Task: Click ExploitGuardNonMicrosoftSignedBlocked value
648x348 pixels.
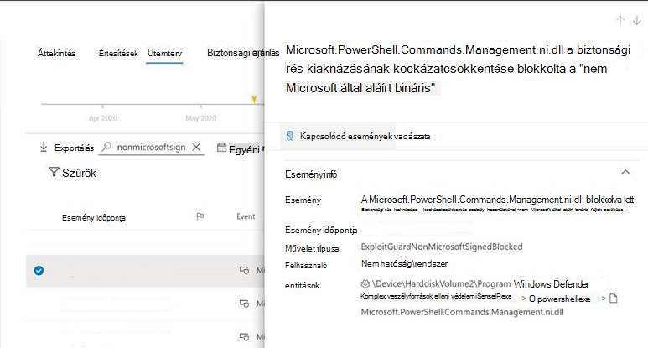Action: [x=442, y=247]
